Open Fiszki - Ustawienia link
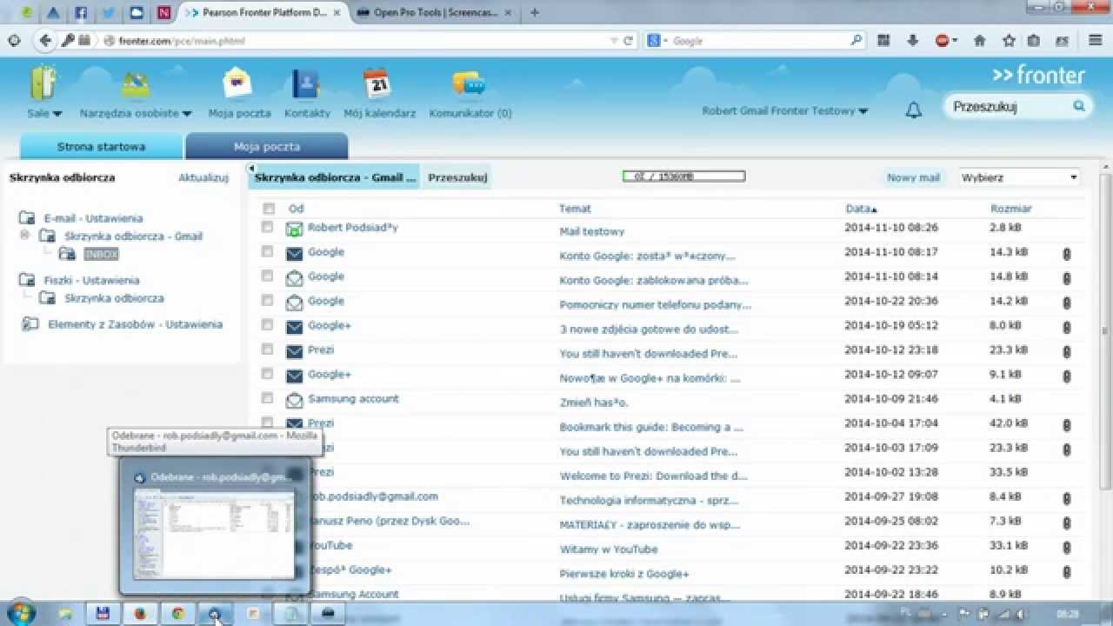 (91, 280)
